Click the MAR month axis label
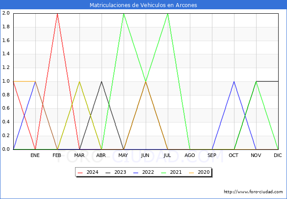 79,155
